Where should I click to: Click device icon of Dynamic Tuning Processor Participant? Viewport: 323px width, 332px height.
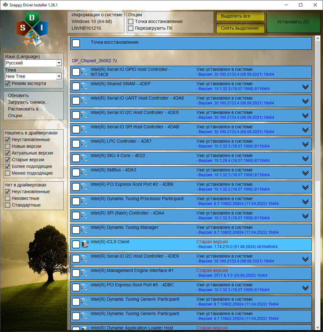[x=85, y=201]
